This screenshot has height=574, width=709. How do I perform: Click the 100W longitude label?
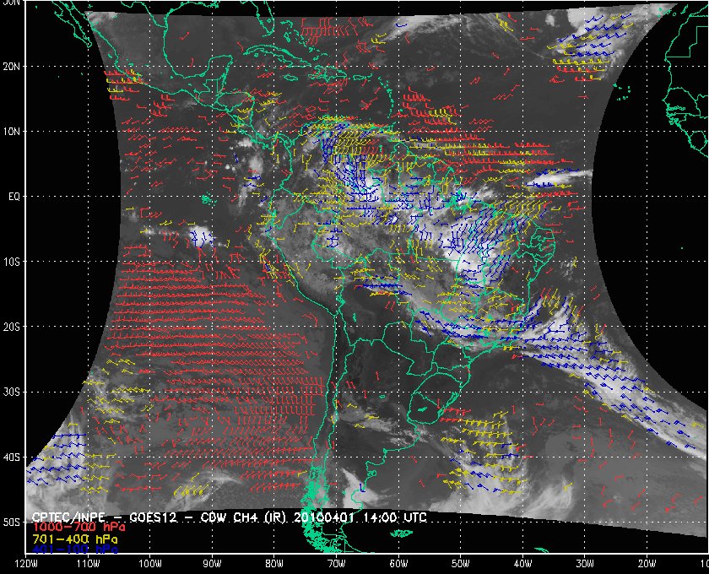pyautogui.click(x=150, y=564)
